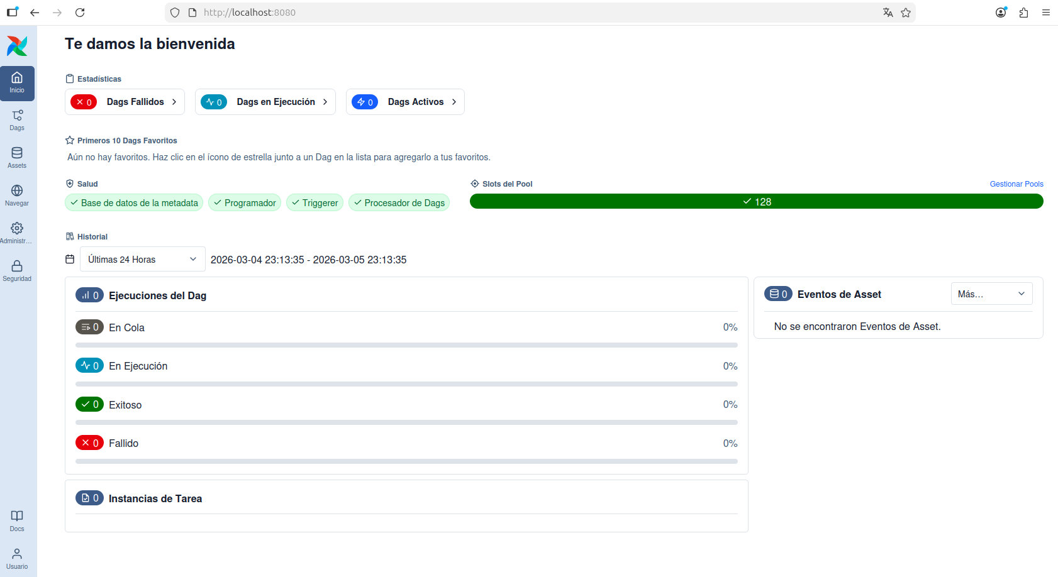The width and height of the screenshot is (1058, 577).
Task: Open the Dags Activos stat card
Action: point(405,102)
